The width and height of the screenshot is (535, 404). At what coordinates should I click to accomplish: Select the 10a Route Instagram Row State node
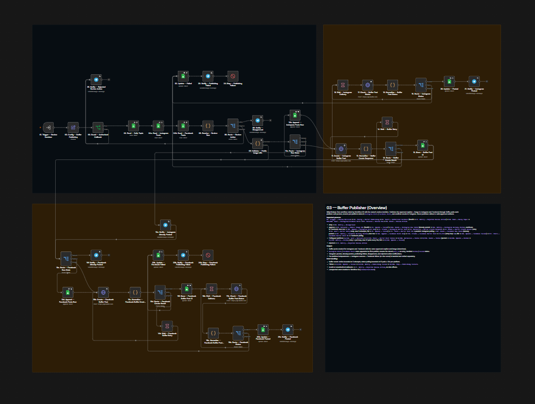click(295, 142)
